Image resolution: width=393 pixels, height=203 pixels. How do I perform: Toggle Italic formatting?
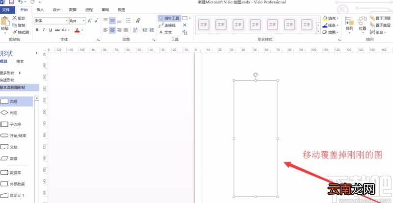(x=44, y=30)
